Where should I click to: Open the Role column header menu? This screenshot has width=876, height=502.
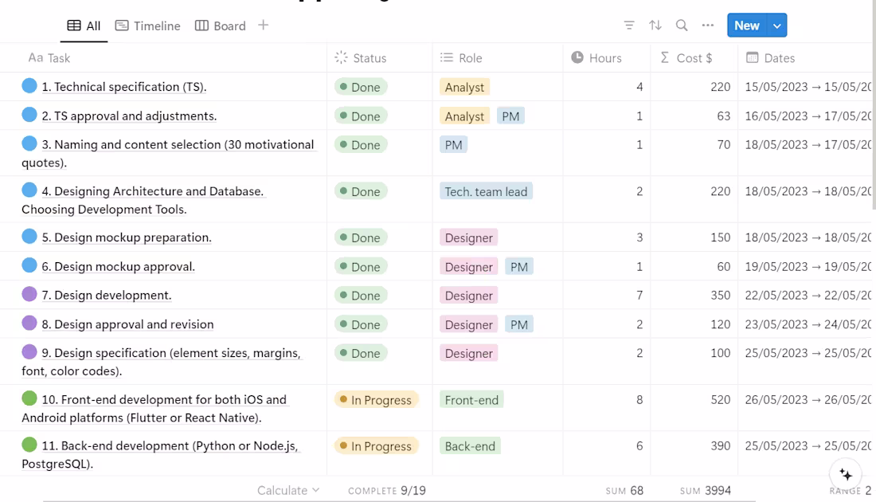point(470,58)
